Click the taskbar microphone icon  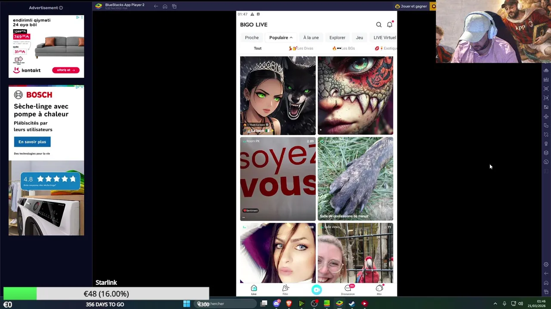click(x=504, y=304)
